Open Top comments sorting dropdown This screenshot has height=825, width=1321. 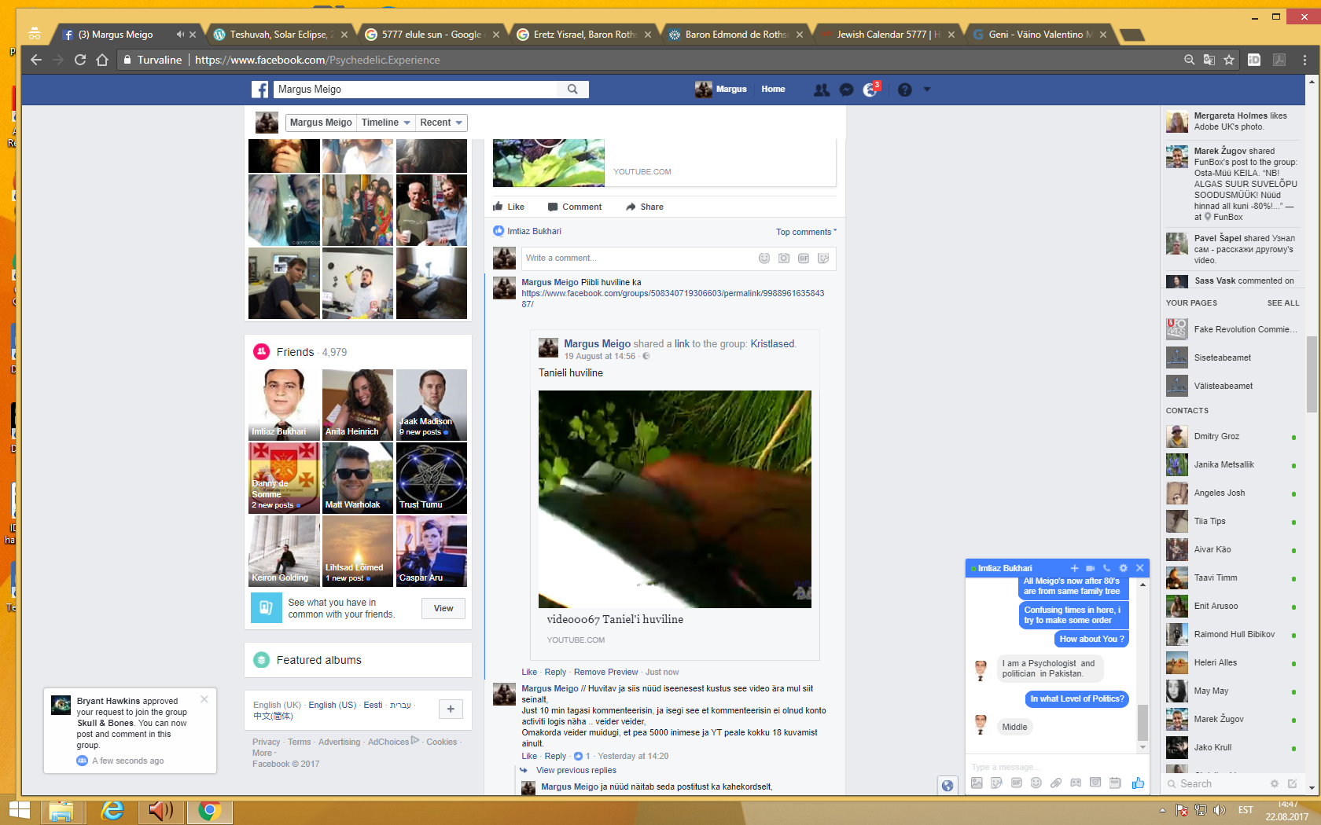coord(806,232)
